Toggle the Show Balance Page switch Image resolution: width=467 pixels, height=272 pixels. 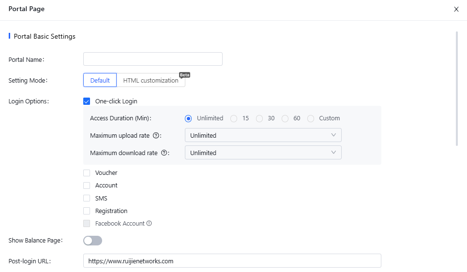pyautogui.click(x=92, y=241)
